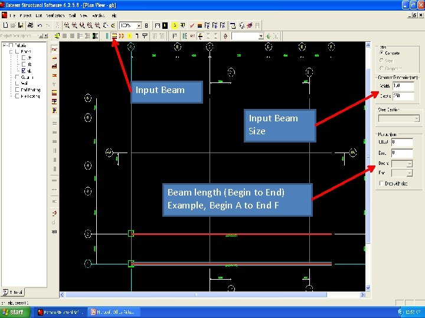Click the Drop input field
The width and height of the screenshot is (425, 318).
pyautogui.click(x=402, y=153)
